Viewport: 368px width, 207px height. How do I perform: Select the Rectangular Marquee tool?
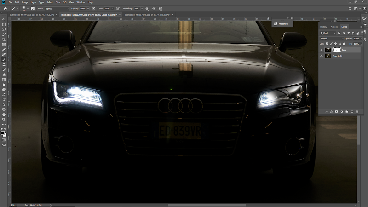4,25
